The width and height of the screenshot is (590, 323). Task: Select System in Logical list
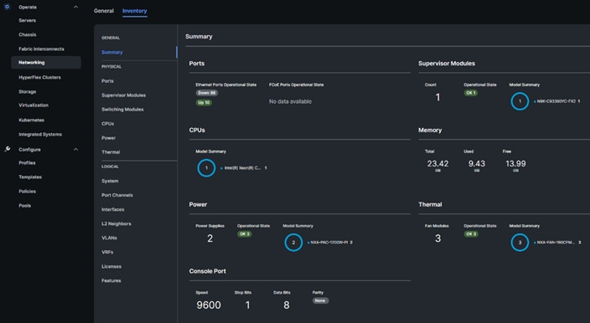tap(110, 181)
